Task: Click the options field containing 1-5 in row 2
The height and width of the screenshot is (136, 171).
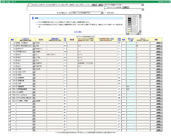Action: 86,46
